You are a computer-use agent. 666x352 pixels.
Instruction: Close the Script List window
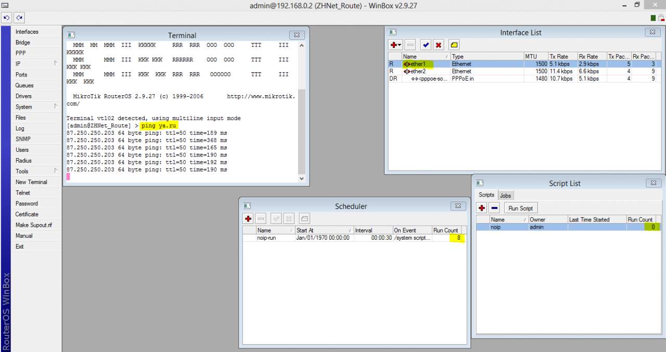654,183
